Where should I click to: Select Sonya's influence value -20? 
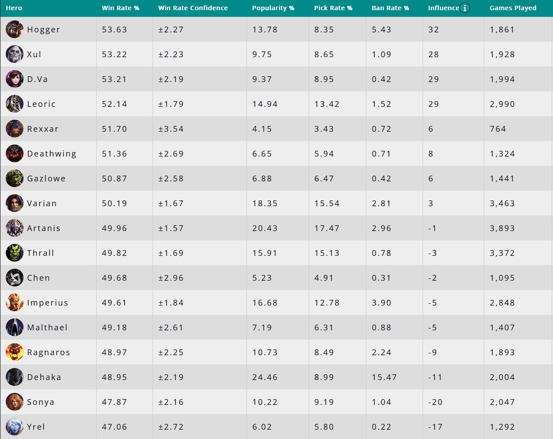tap(435, 402)
